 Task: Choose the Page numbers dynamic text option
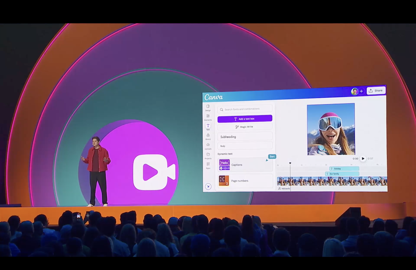[245, 180]
